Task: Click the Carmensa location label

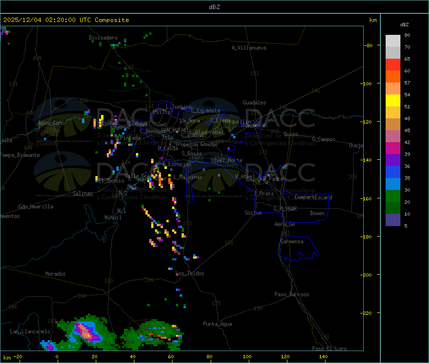Action: coord(292,241)
